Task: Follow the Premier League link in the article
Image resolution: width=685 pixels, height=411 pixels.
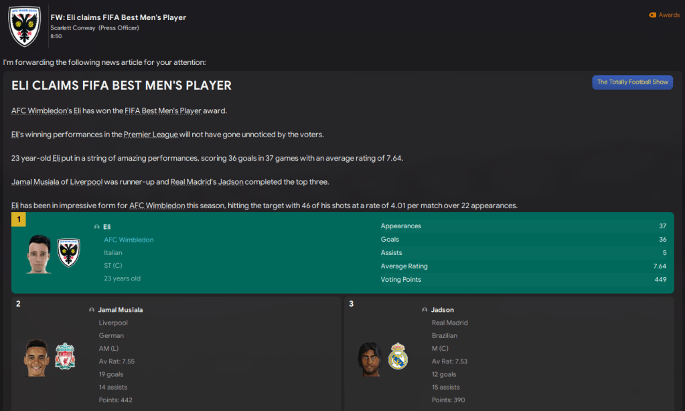Action: pyautogui.click(x=151, y=135)
